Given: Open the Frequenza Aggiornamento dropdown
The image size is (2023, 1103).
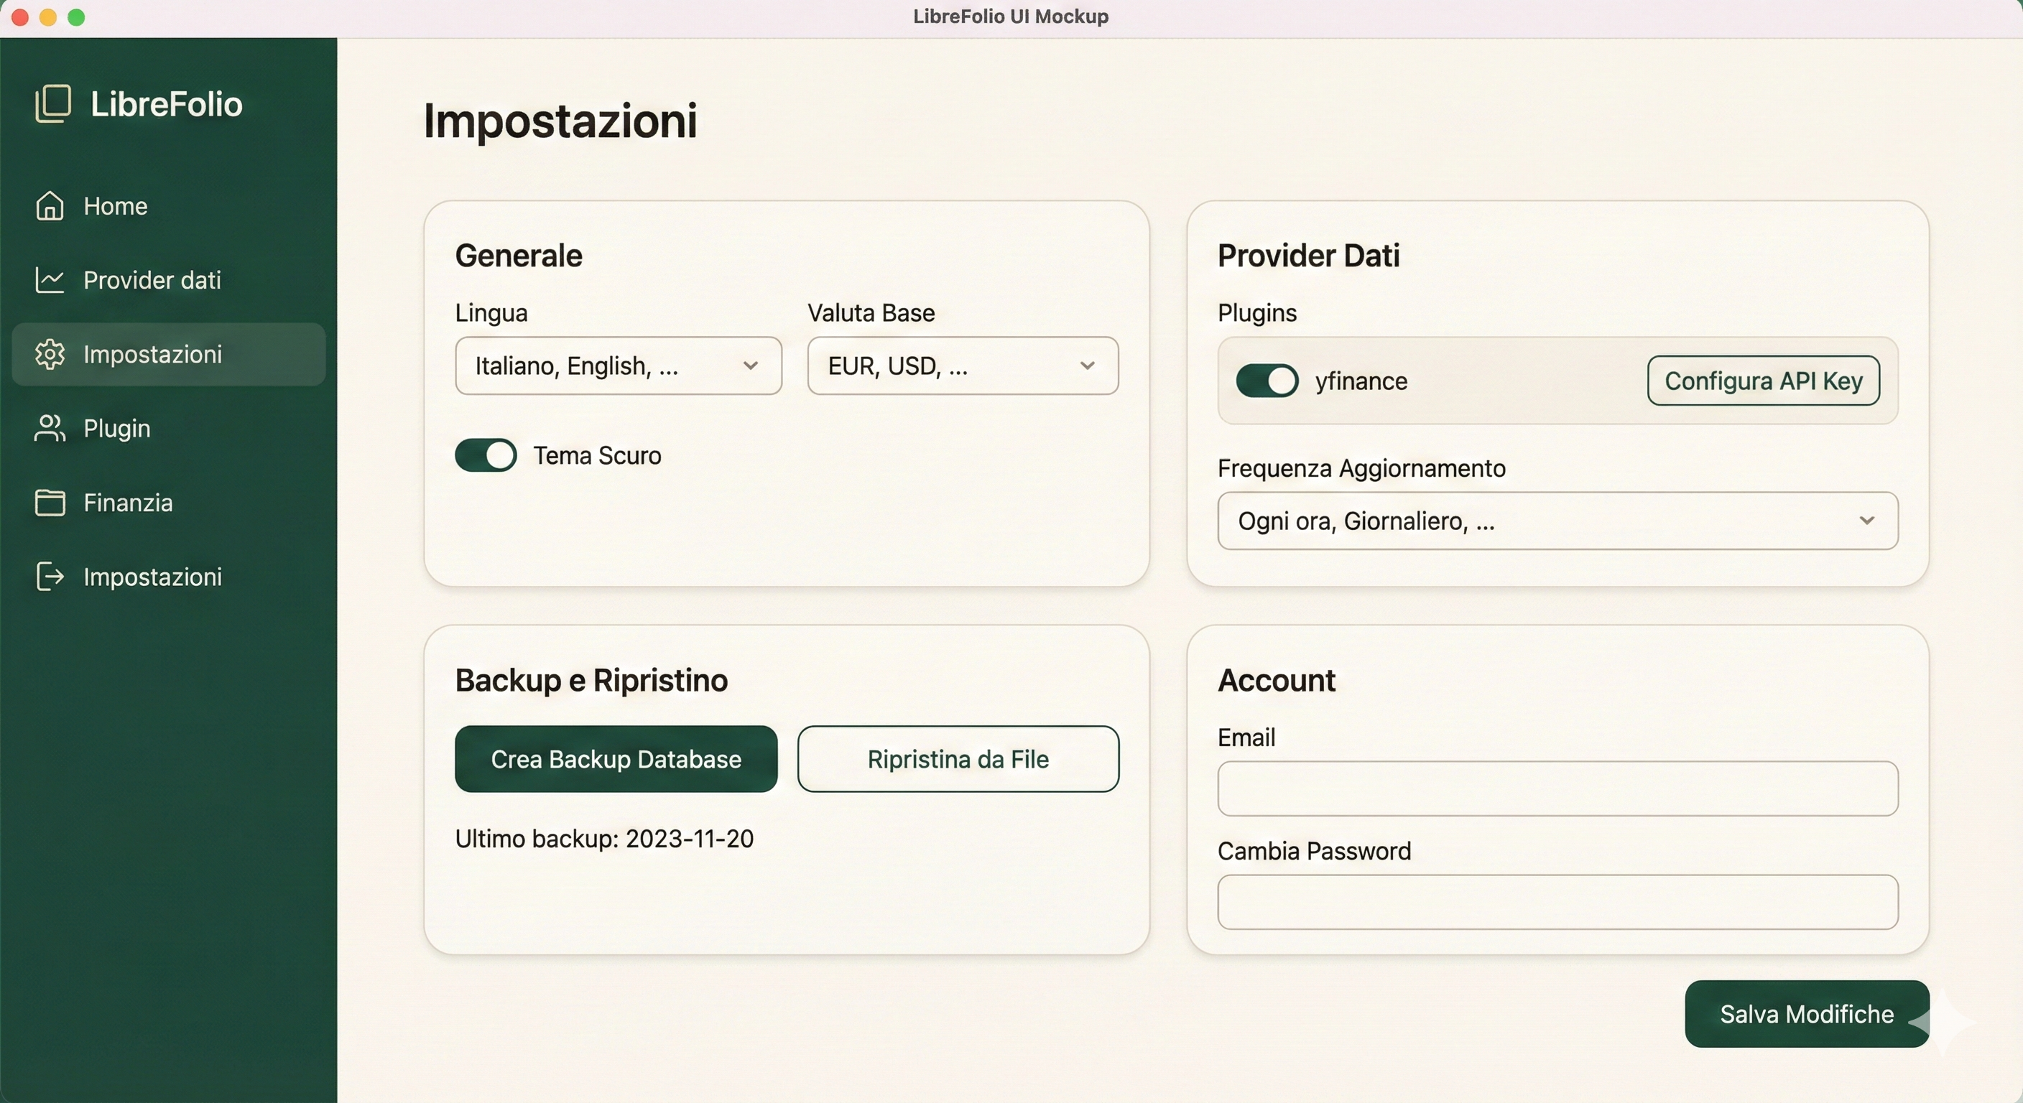Looking at the screenshot, I should (1557, 521).
